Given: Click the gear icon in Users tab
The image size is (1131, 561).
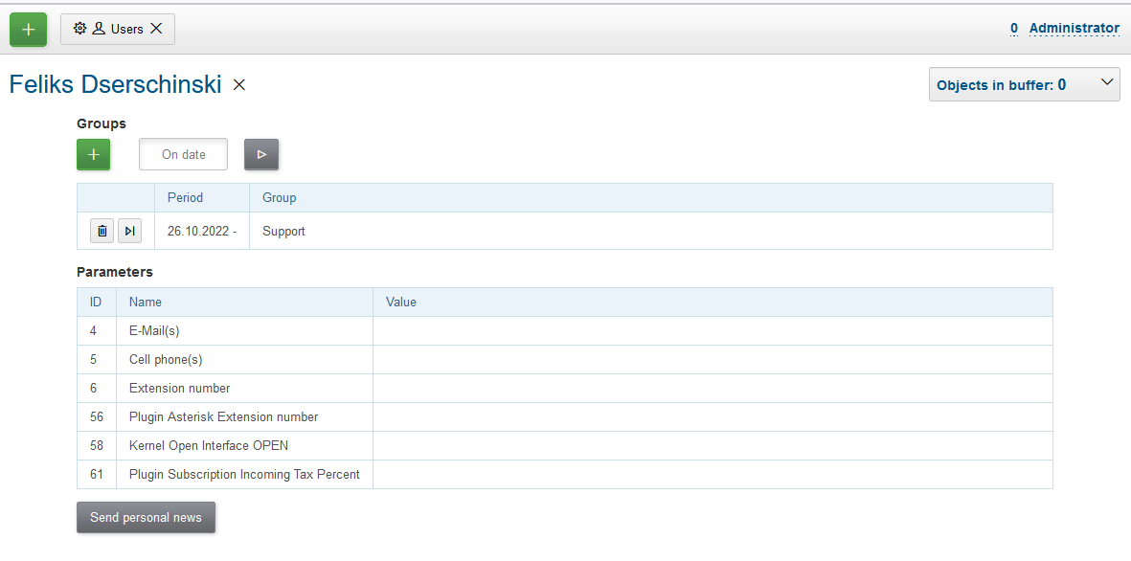Looking at the screenshot, I should (x=79, y=29).
